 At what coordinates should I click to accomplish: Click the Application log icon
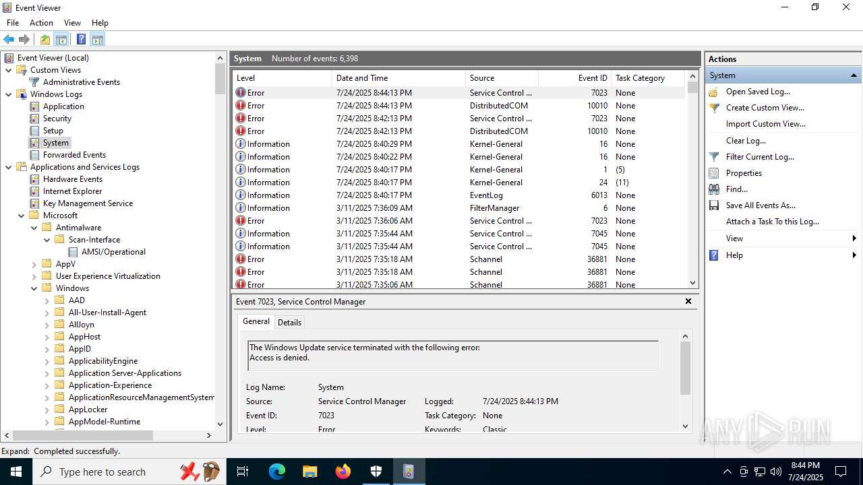tap(35, 106)
